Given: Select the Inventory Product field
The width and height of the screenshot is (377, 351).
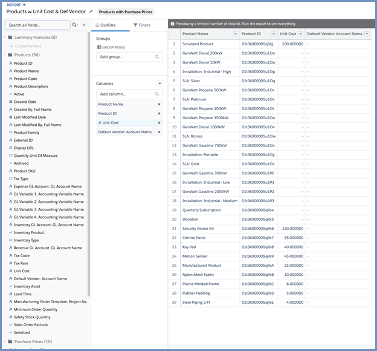Looking at the screenshot, I should pyautogui.click(x=29, y=232).
